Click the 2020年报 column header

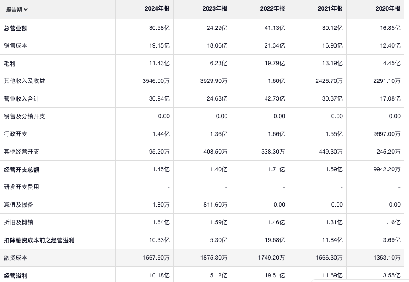pyautogui.click(x=388, y=8)
